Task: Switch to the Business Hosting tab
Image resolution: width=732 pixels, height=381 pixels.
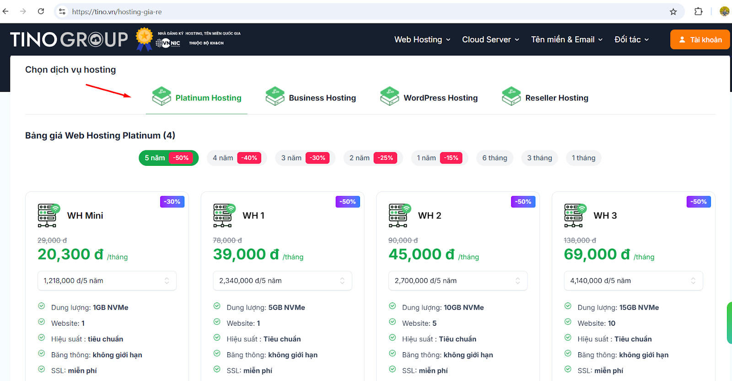Action: (311, 98)
